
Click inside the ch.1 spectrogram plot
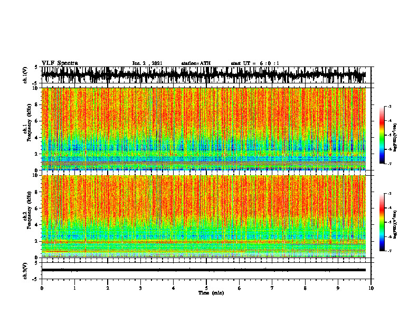(203, 129)
